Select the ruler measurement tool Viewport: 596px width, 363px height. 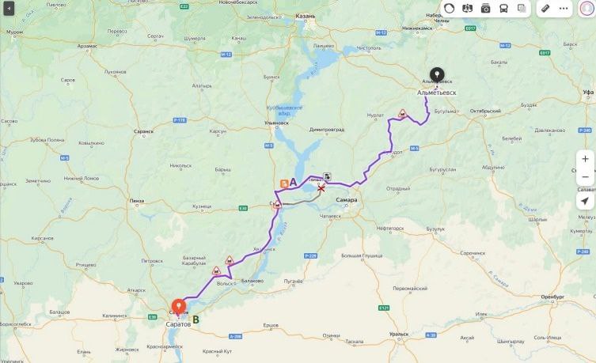[545, 9]
